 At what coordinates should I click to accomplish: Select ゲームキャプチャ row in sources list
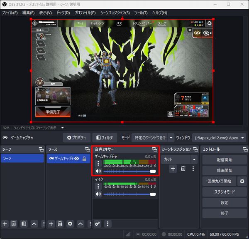pos(68,159)
